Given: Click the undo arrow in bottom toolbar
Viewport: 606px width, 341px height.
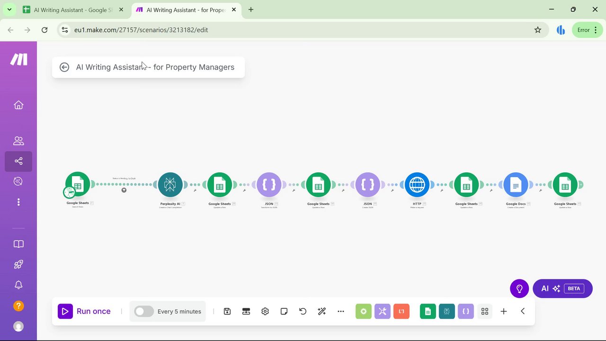Looking at the screenshot, I should pyautogui.click(x=303, y=311).
